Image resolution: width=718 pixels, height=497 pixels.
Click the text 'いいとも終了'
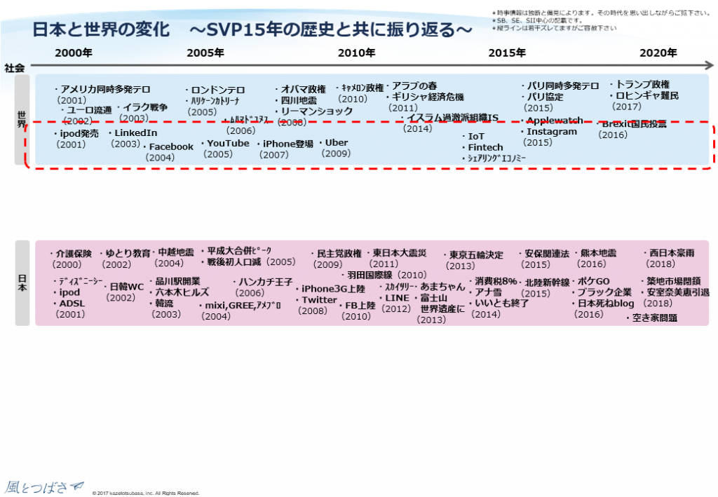(502, 303)
